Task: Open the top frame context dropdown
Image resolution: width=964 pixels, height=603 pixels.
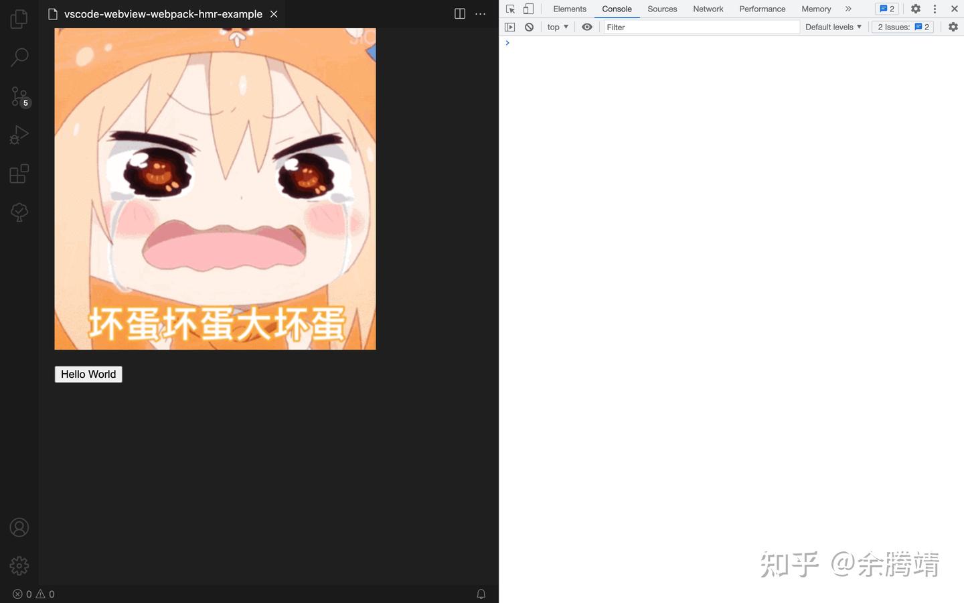Action: point(556,26)
